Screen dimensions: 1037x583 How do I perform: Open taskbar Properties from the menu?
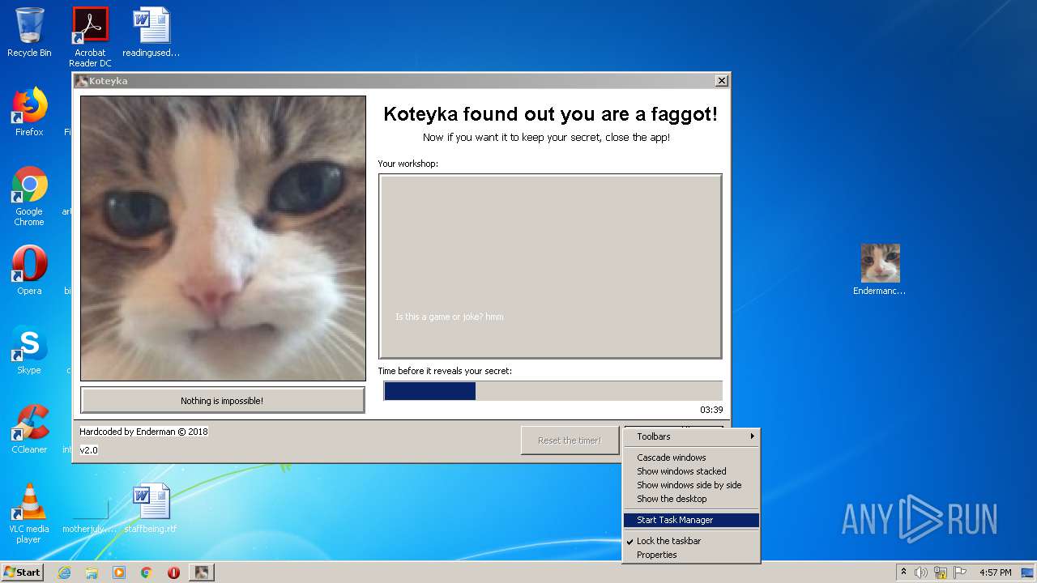pos(691,555)
